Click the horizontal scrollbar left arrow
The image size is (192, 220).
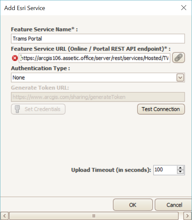[4, 216]
